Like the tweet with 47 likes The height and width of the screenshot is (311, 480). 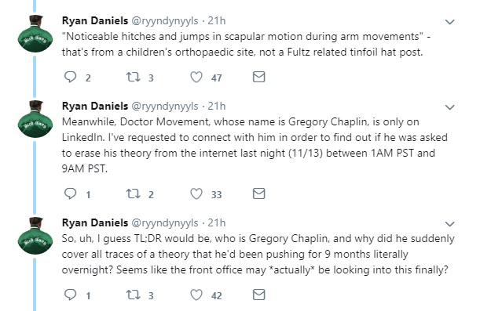[196, 78]
